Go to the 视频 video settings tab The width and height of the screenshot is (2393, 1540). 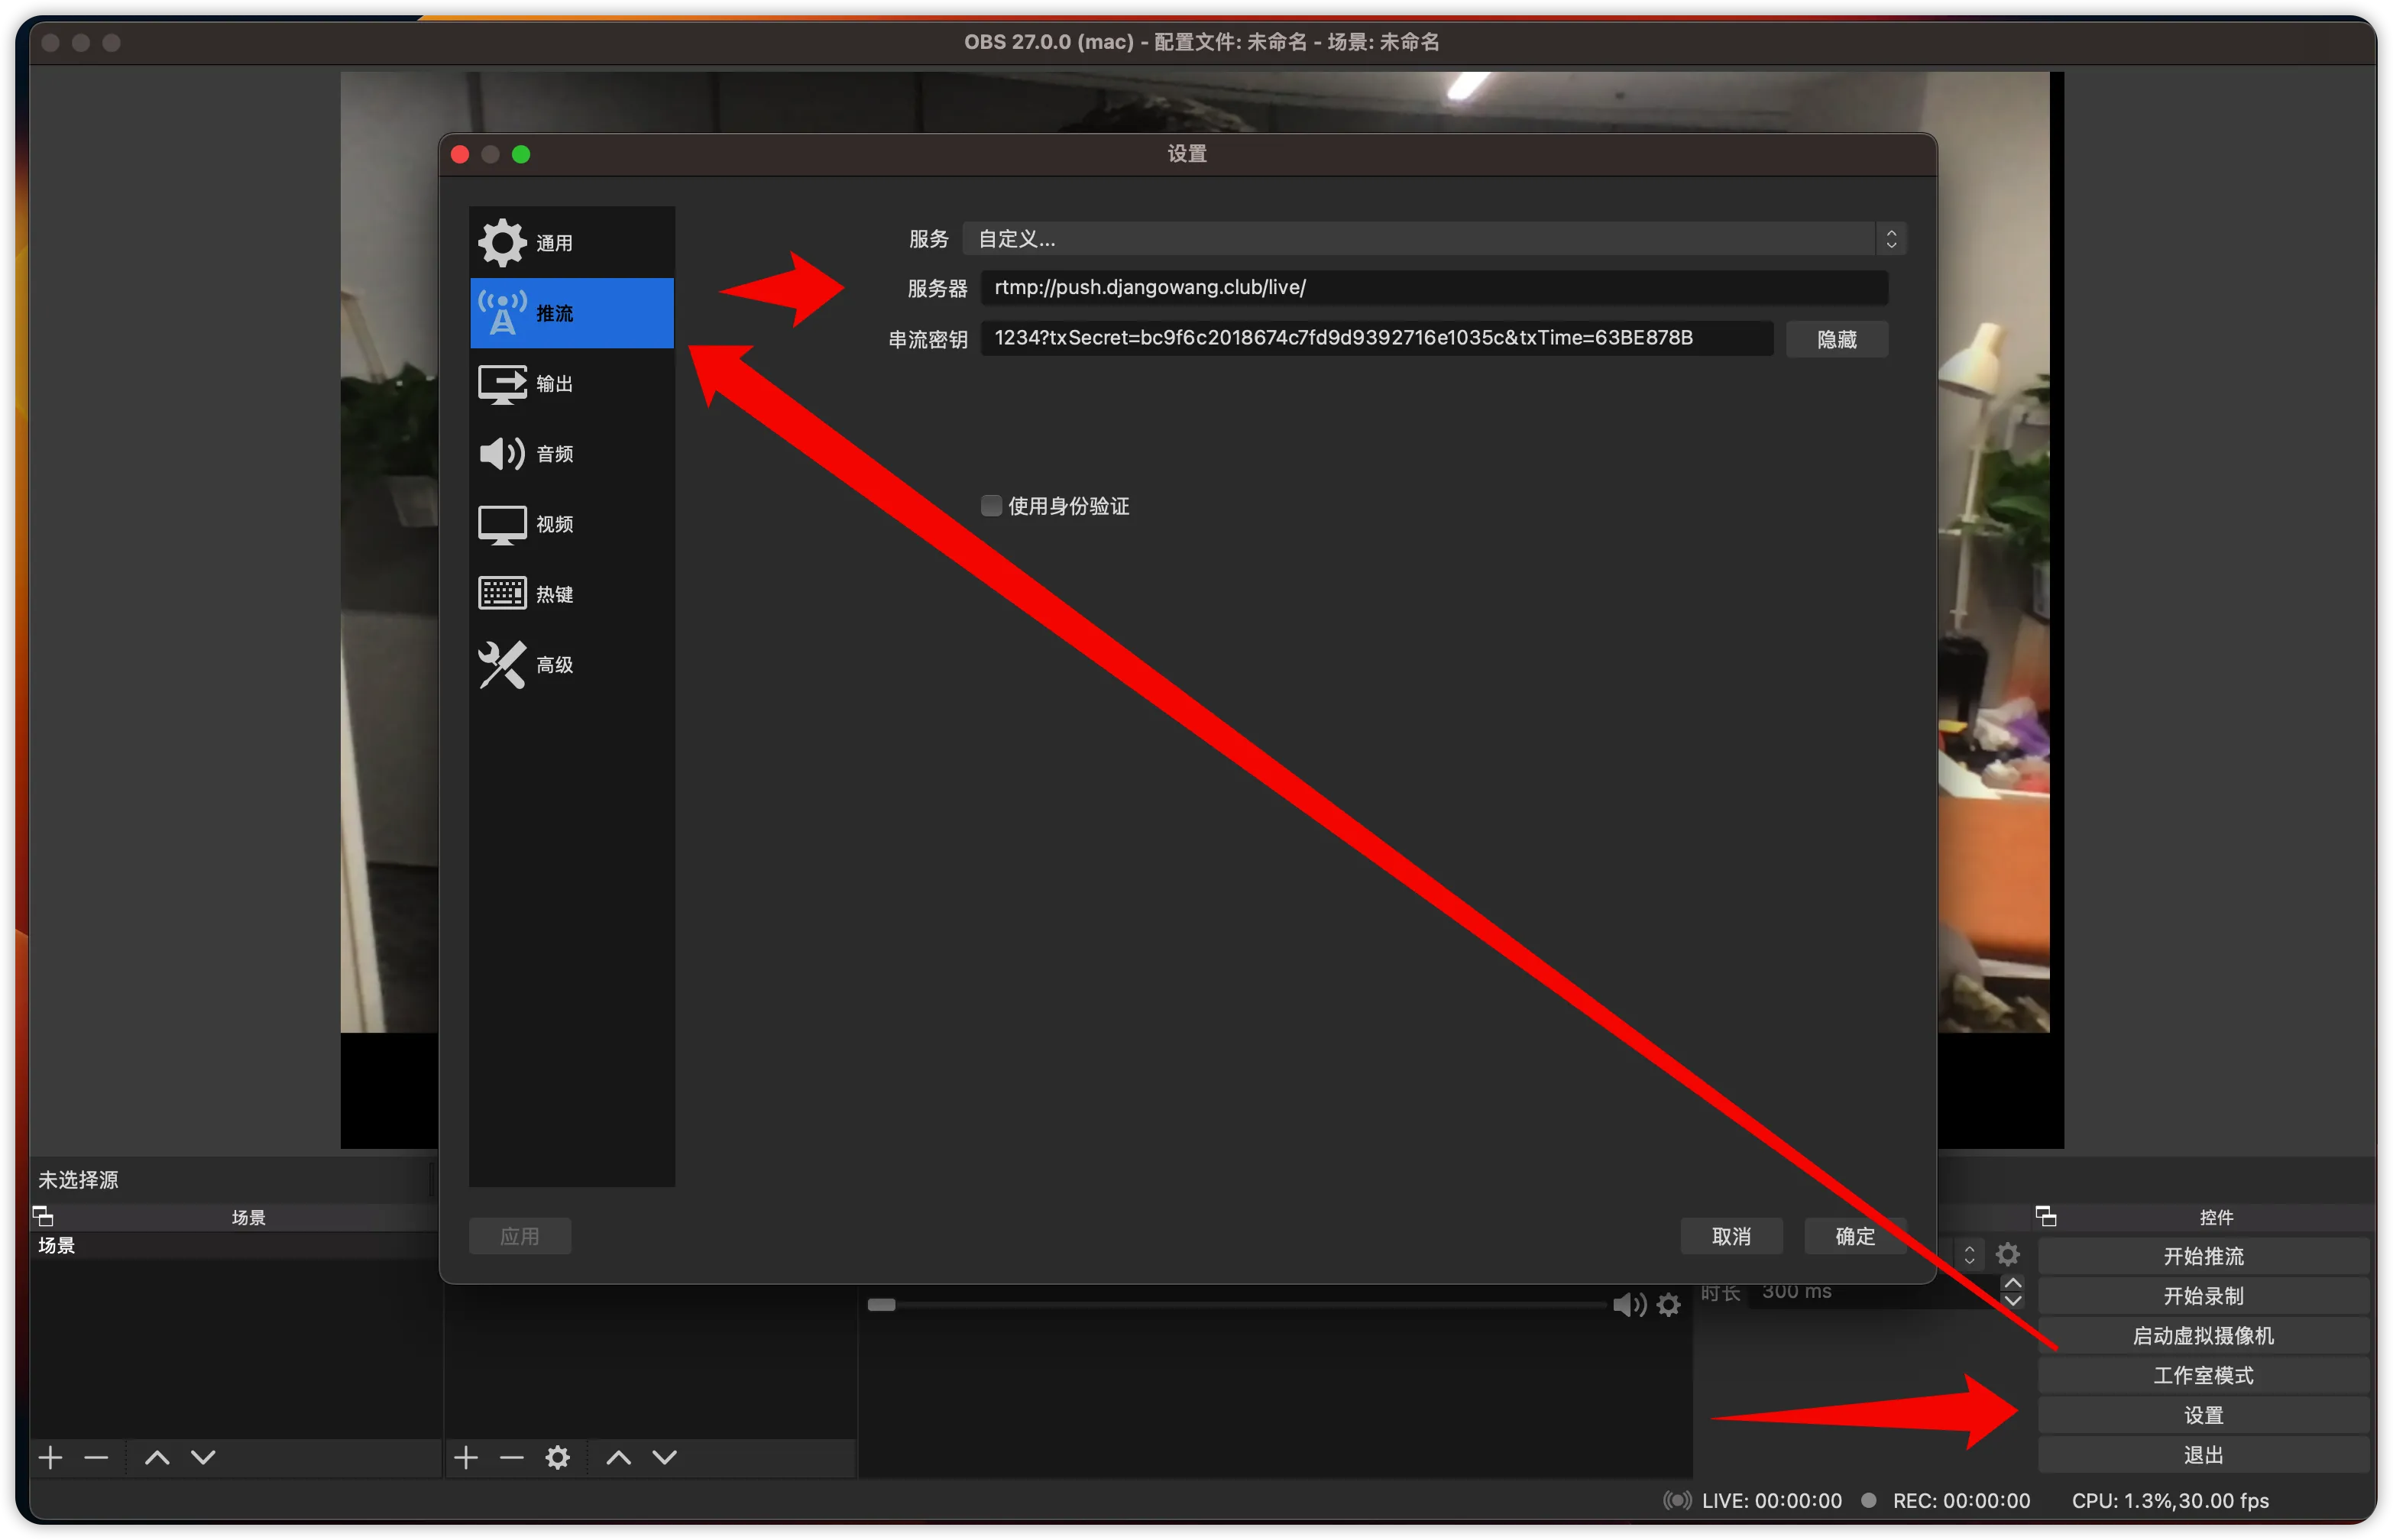pyautogui.click(x=571, y=524)
